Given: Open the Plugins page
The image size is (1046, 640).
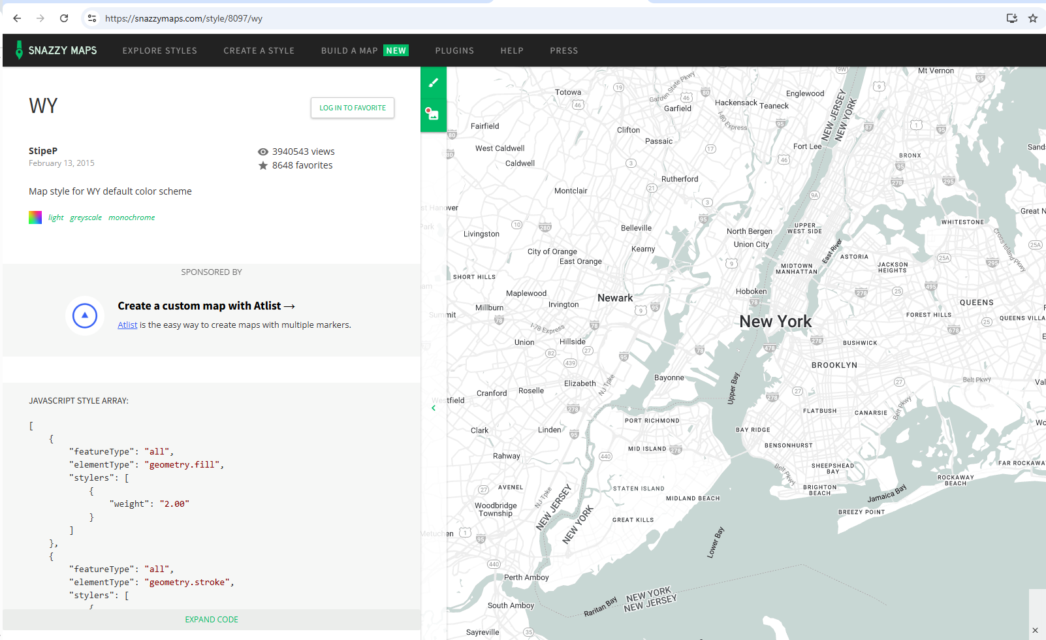Looking at the screenshot, I should point(454,50).
